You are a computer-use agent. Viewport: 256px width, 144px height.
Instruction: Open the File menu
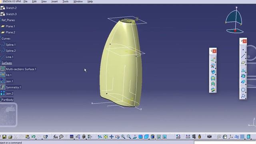coord(26,2)
